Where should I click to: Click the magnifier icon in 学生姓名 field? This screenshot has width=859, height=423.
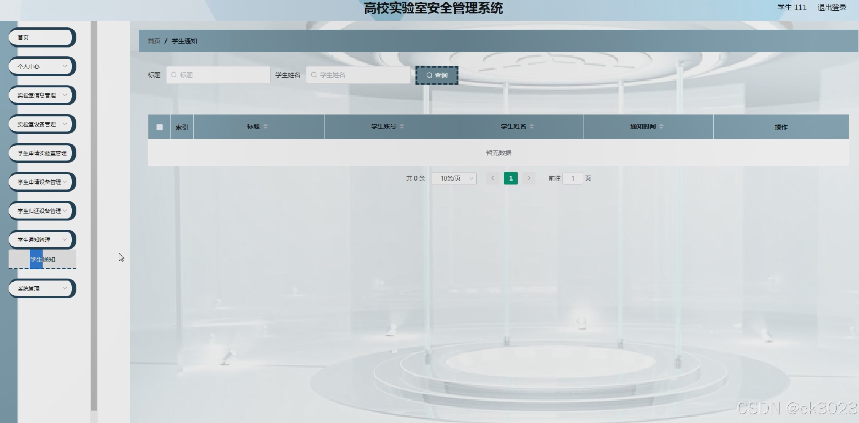click(314, 75)
